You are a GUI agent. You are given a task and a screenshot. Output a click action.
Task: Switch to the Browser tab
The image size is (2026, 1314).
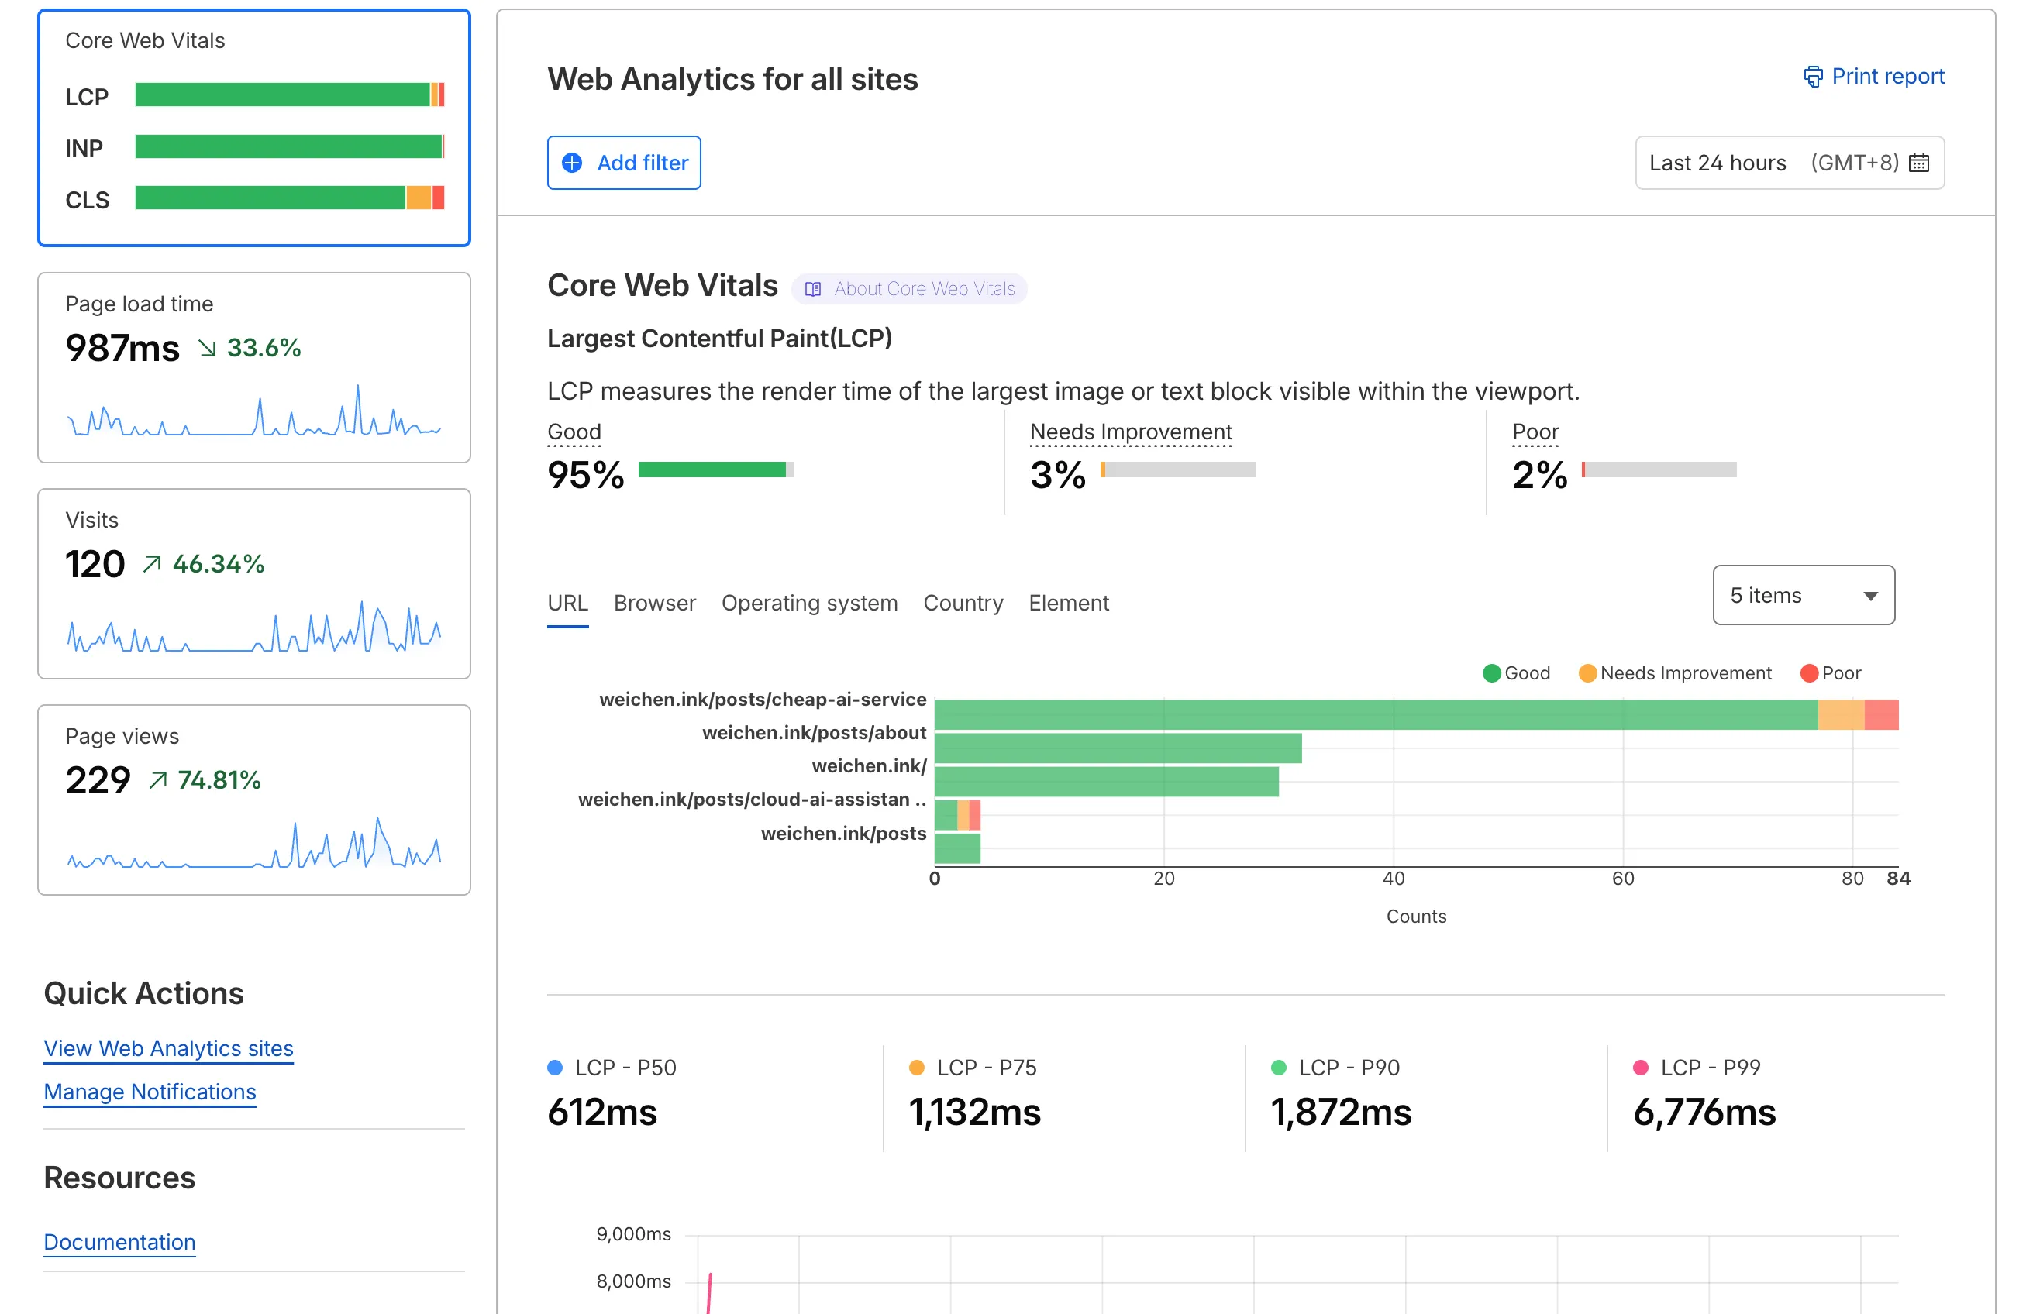tap(654, 603)
